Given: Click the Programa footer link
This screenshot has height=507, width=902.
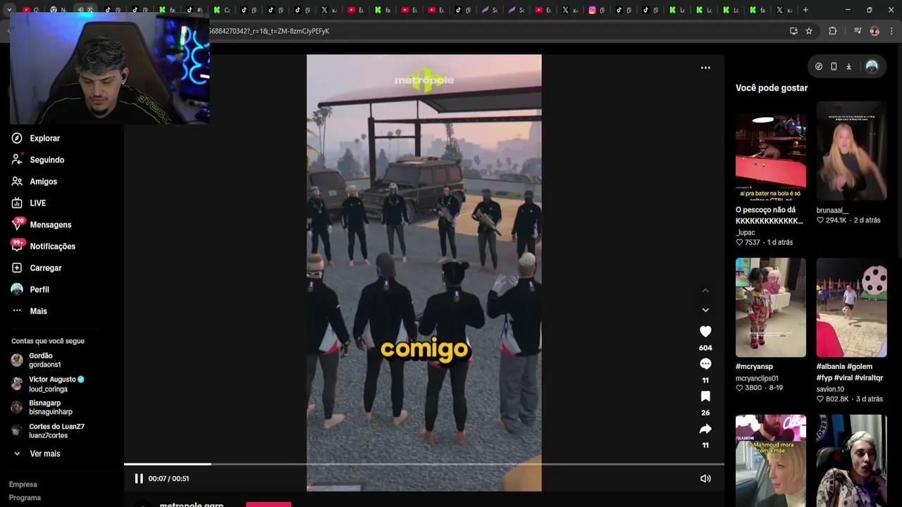Looking at the screenshot, I should [25, 498].
